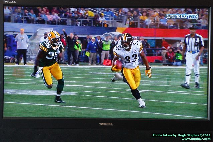Click number 33 on the white jersey
The image size is (213, 142).
130,58
